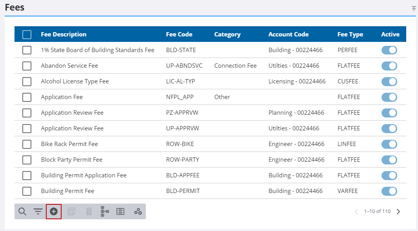Select the Building Permit Application Fee checkbox
Screen dimensions: 418x231
[x=27, y=176]
